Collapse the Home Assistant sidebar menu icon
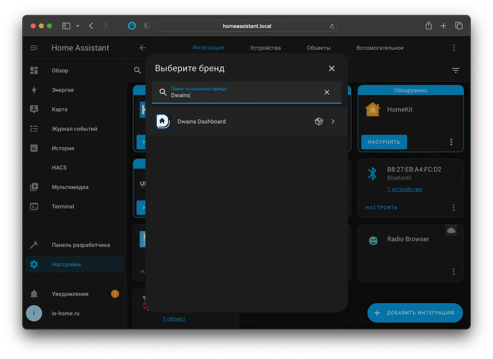 [34, 48]
